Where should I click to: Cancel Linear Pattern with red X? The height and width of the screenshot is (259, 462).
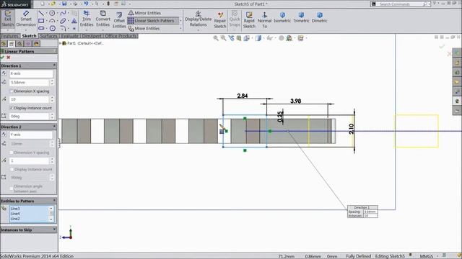click(9, 58)
